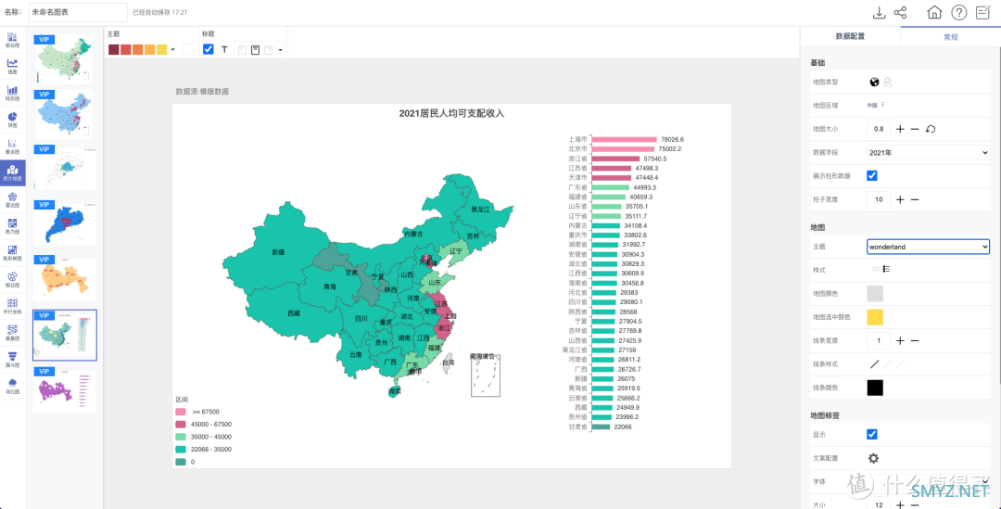Viewport: 1001px width, 509px height.
Task: Open the 矩形树图 treemap category
Action: pos(13,253)
